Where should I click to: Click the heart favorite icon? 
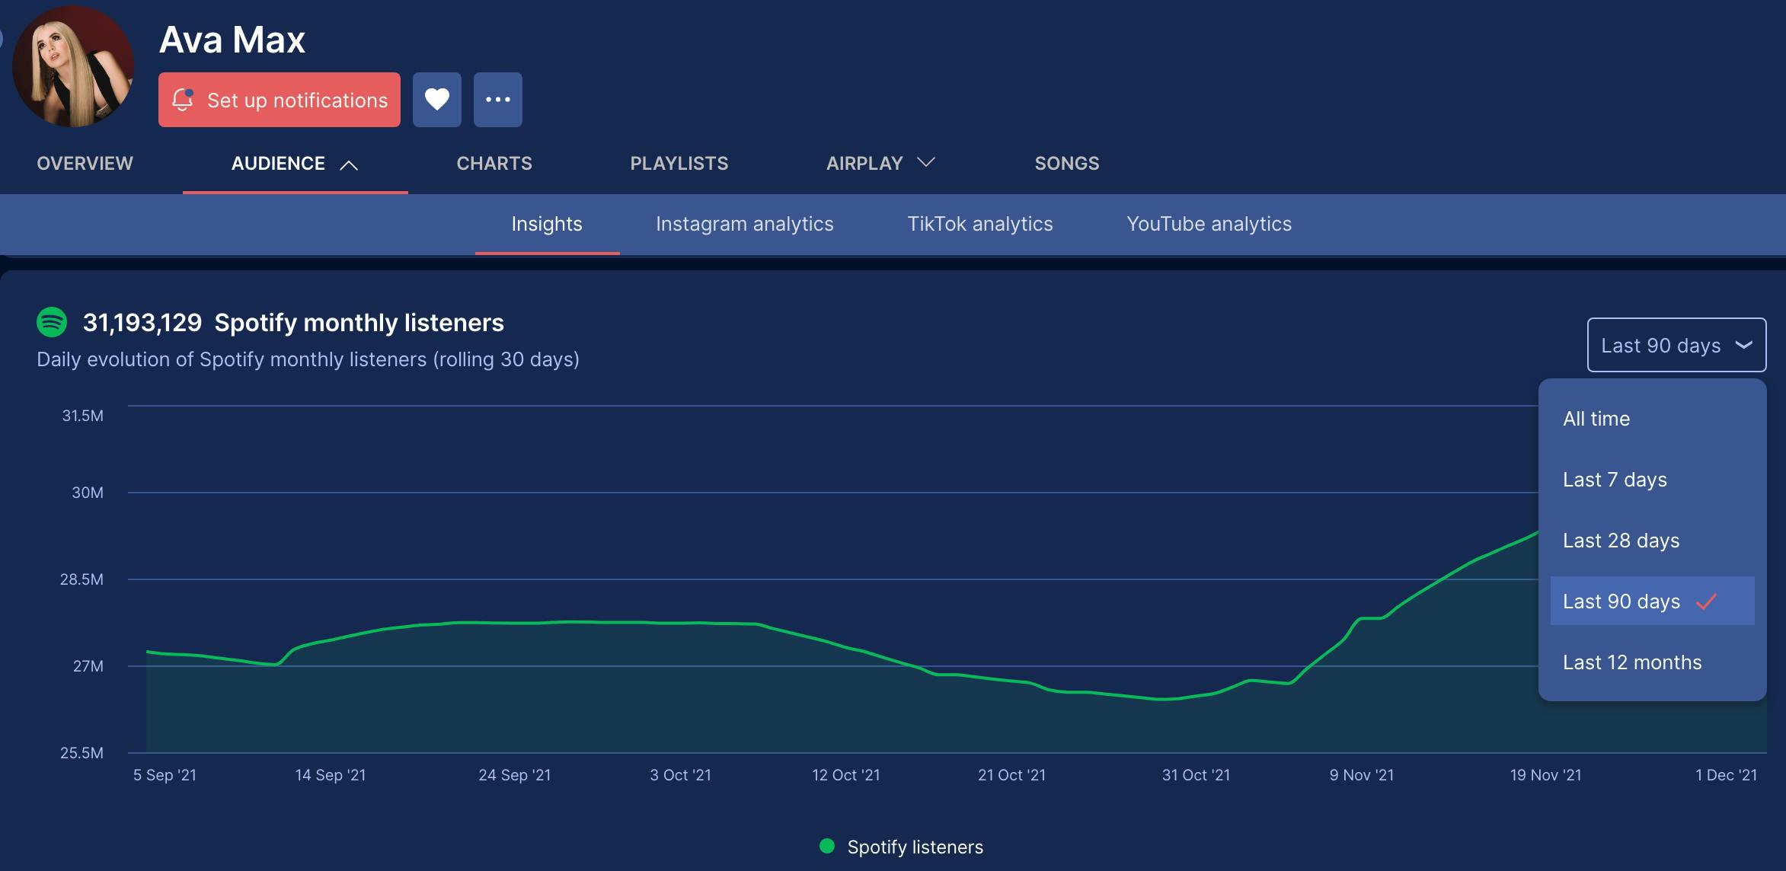click(436, 100)
